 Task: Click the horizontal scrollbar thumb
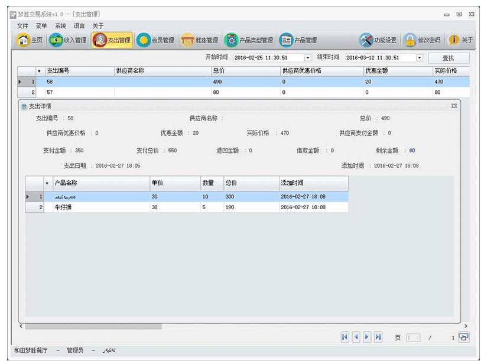(x=93, y=327)
